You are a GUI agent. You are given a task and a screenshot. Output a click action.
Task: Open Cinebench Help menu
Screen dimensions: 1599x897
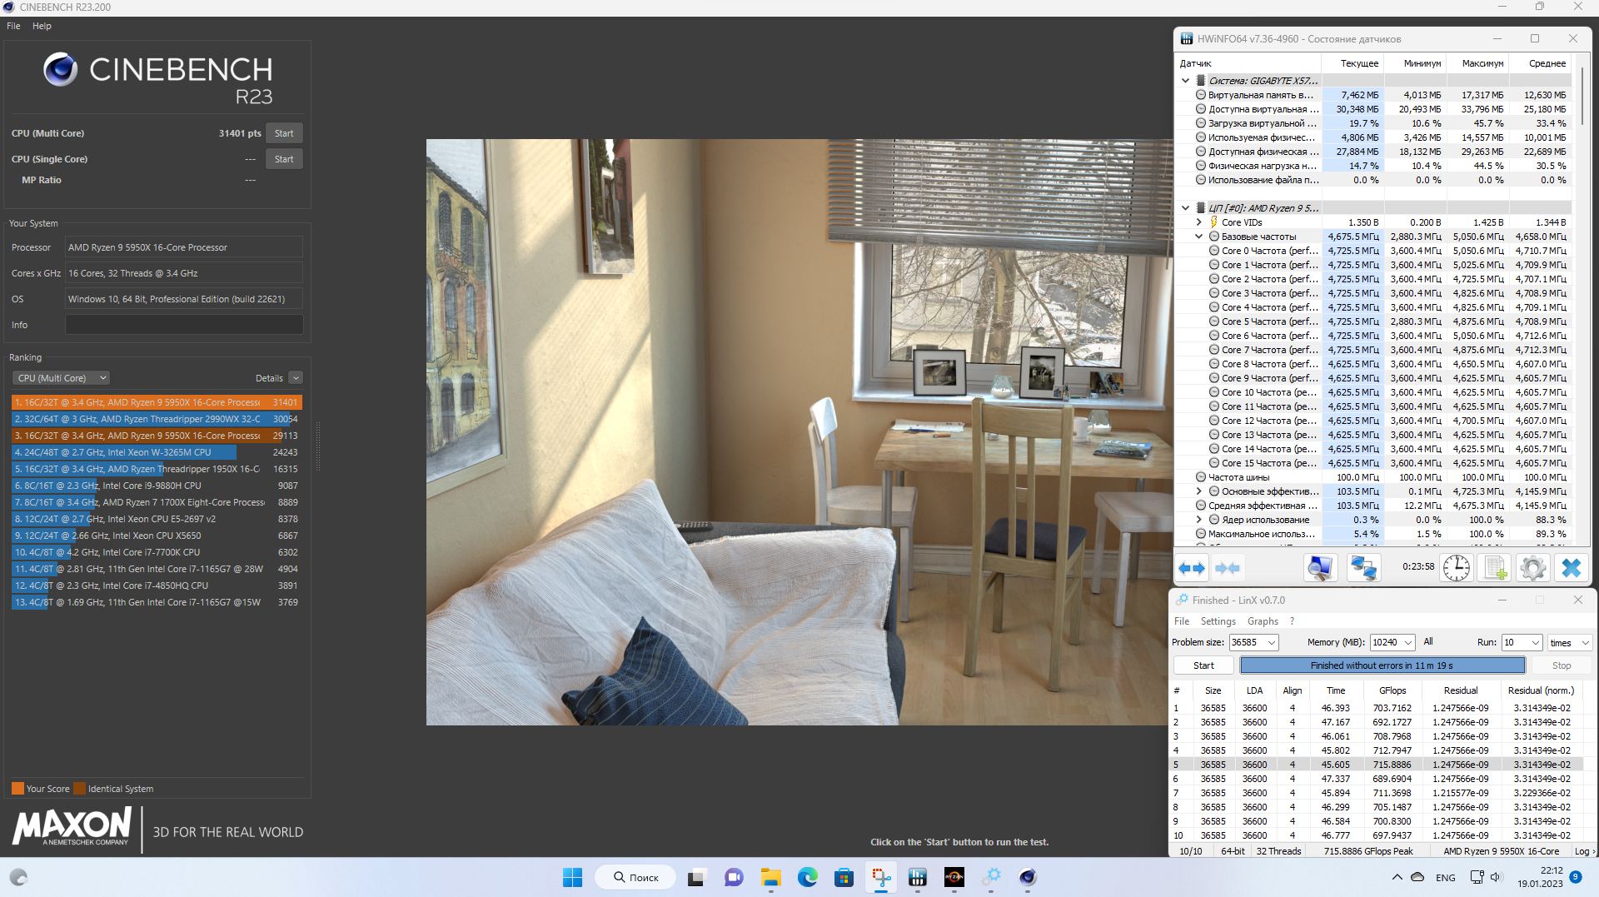click(x=42, y=26)
